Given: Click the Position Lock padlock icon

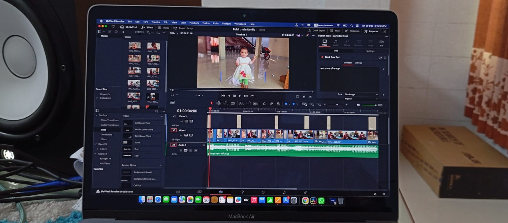Looking at the screenshot, I should coord(278,104).
